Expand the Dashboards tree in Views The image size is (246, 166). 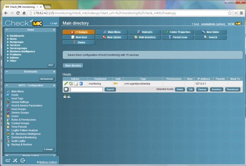[8, 36]
